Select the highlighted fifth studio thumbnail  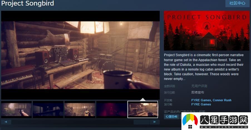[x=143, y=110]
